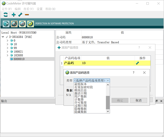Click the 公司码 value 6000010 in properties table
Screen dimensions: 164x137
click(x=87, y=37)
